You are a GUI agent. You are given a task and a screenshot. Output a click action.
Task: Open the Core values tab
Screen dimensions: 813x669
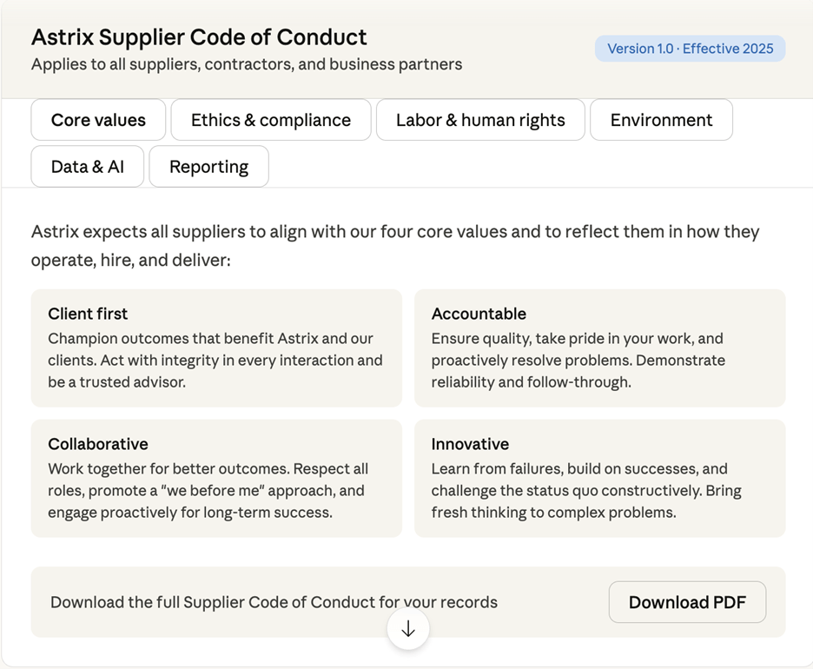coord(97,120)
